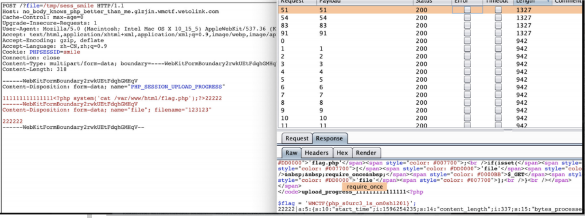Image resolution: width=585 pixels, height=218 pixels.
Task: Tick the Error checkbox for request 7
Action: point(467,95)
